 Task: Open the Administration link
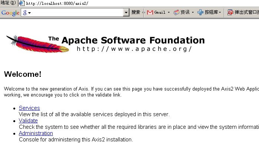(36, 133)
